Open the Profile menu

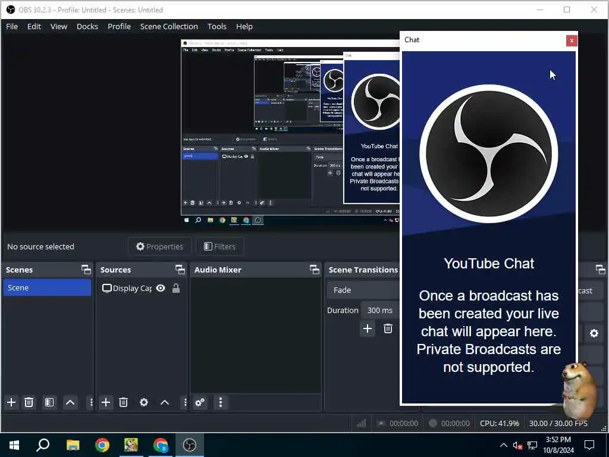click(119, 26)
